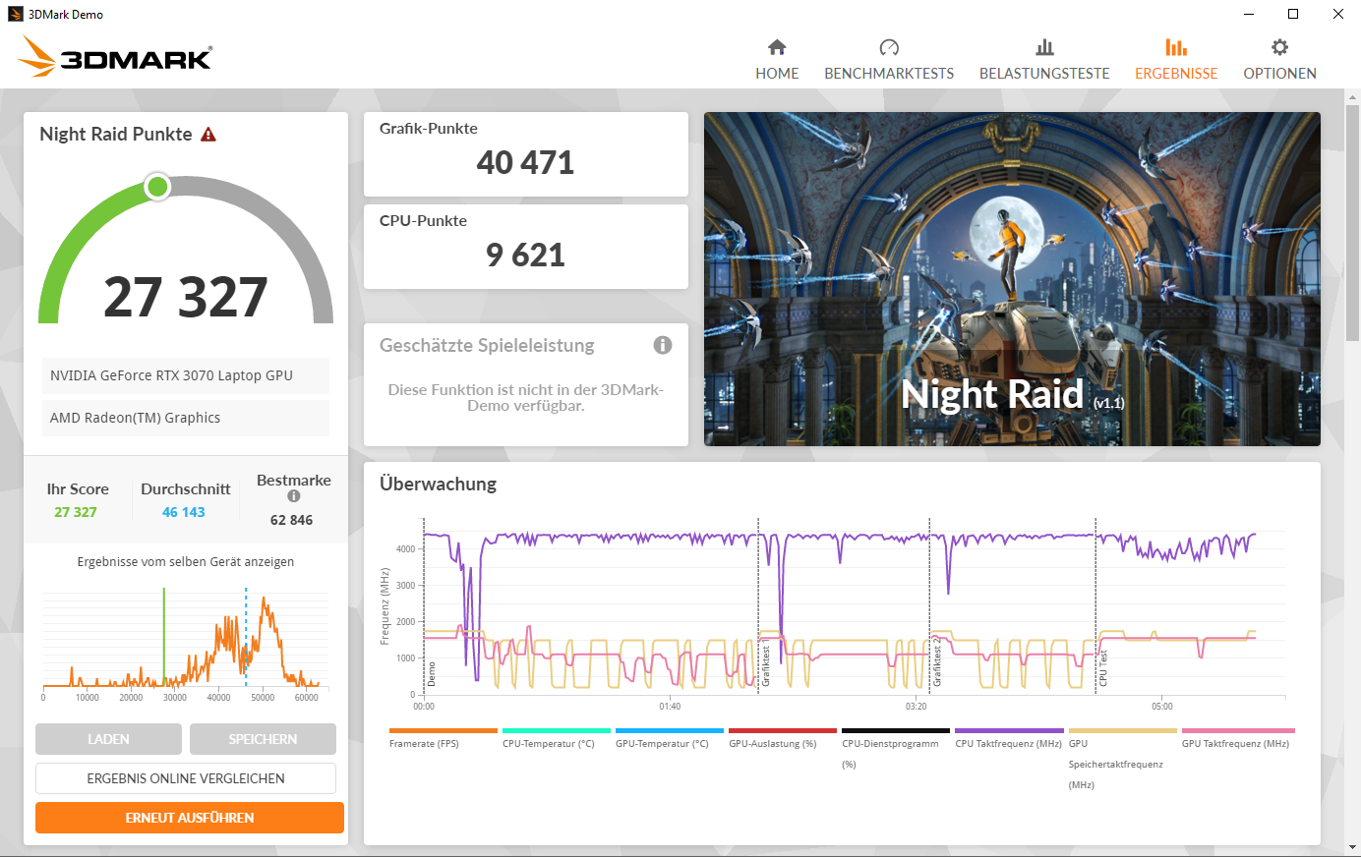Viewport: 1361px width, 857px height.
Task: Toggle the CPU-Temperatur (°C) legend entry
Action: tap(556, 739)
